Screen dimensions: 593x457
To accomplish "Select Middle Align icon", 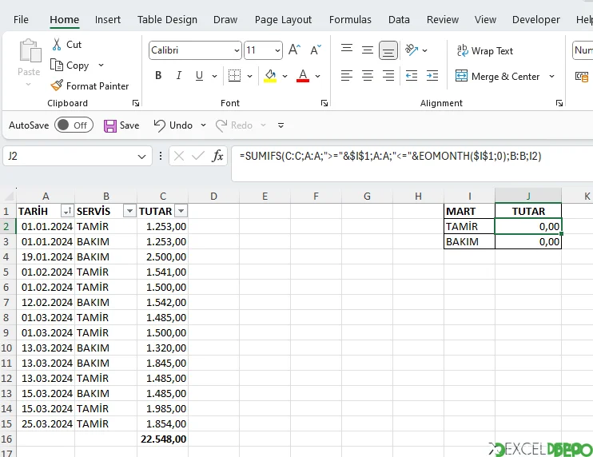I will (x=367, y=50).
